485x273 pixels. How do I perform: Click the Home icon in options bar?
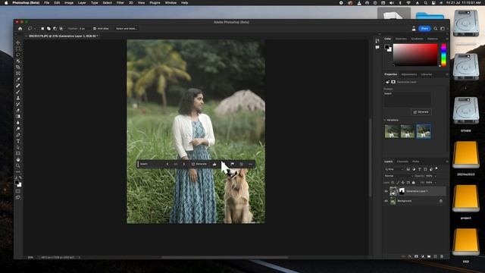pos(20,29)
